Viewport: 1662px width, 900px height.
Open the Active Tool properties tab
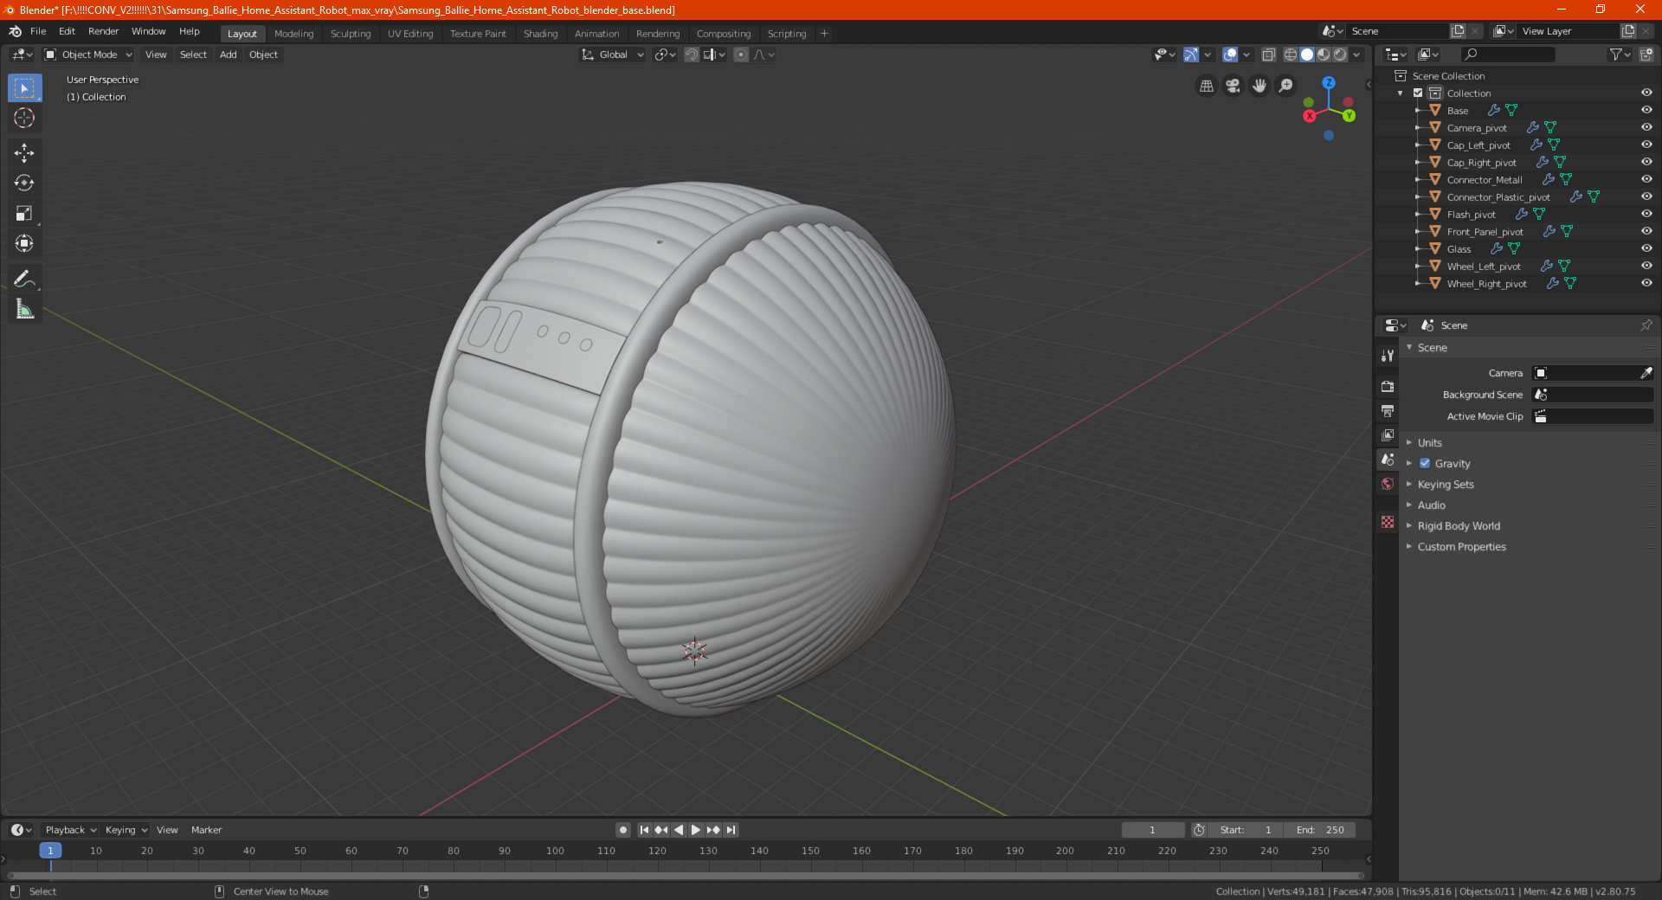1388,356
